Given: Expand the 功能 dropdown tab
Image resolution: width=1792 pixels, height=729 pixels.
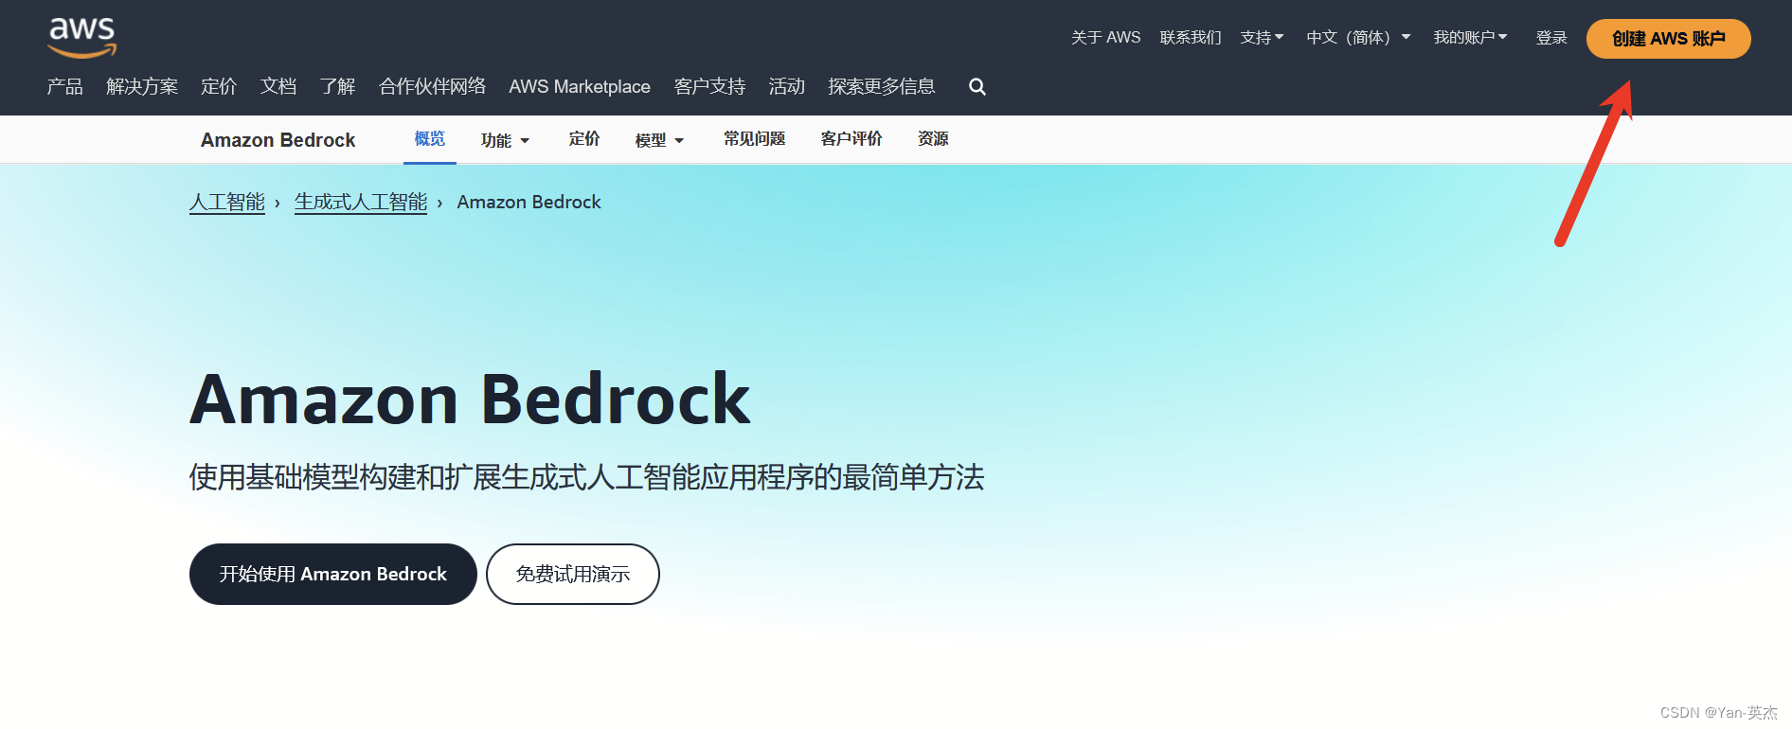Looking at the screenshot, I should pos(505,140).
